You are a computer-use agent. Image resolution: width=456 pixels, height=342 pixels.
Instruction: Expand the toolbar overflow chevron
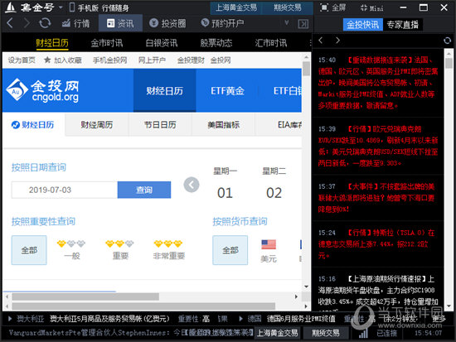click(x=287, y=22)
